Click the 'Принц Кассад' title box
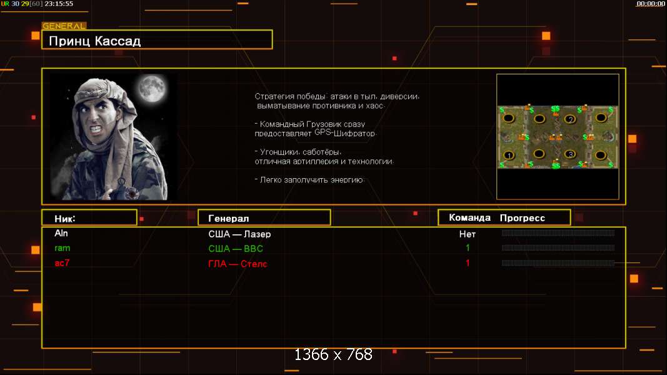 pos(157,39)
